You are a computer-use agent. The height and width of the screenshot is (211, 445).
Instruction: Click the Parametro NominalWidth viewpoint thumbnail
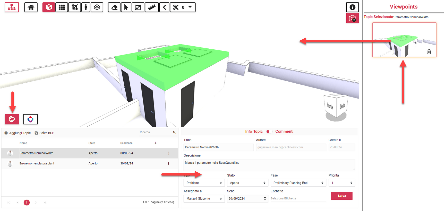coord(404,40)
